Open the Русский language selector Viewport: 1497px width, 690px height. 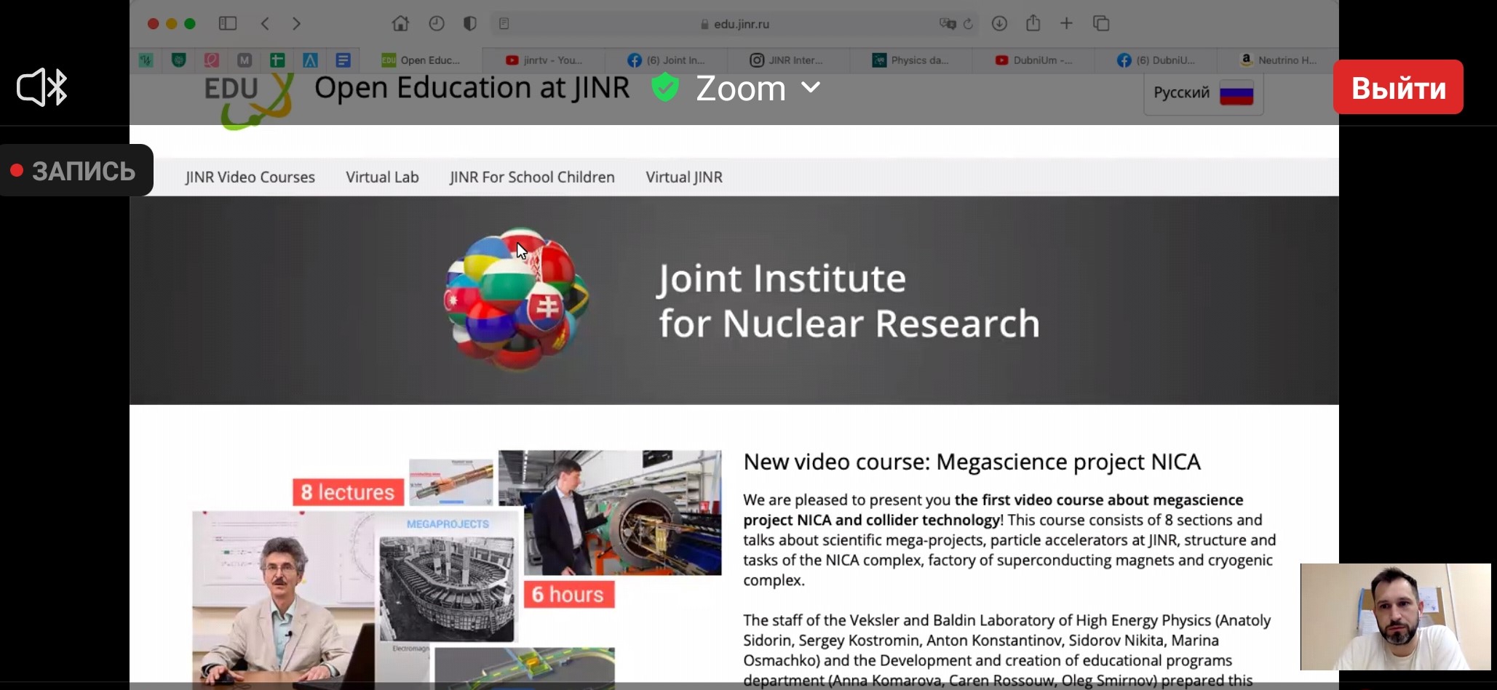pos(1203,93)
